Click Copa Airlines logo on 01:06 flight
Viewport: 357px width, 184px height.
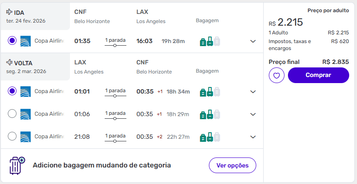click(26, 114)
